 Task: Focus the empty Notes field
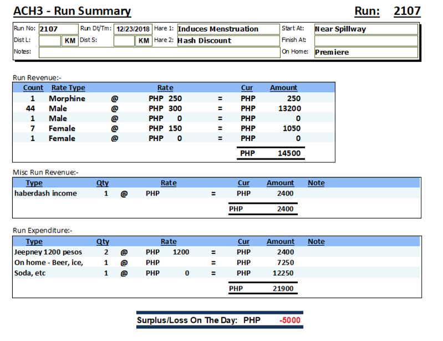pyautogui.click(x=159, y=52)
